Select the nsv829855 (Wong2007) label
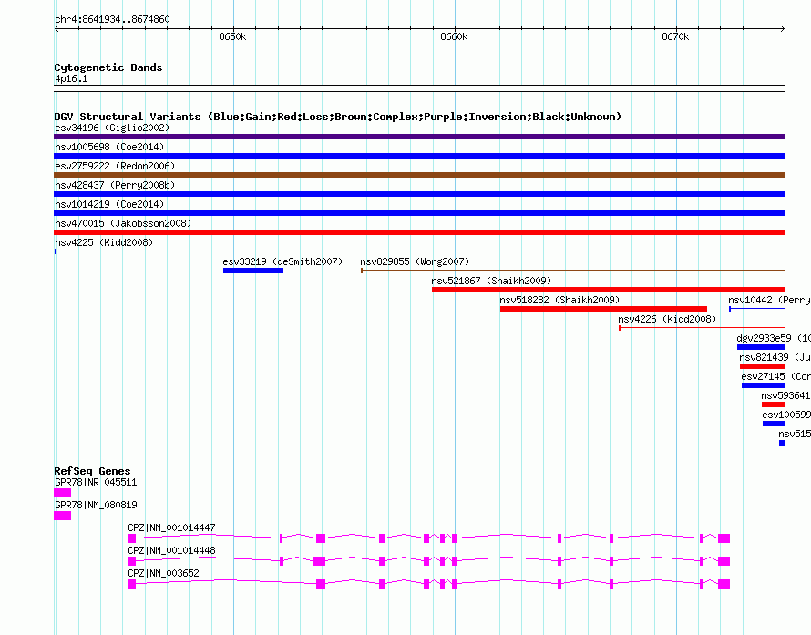 415,261
